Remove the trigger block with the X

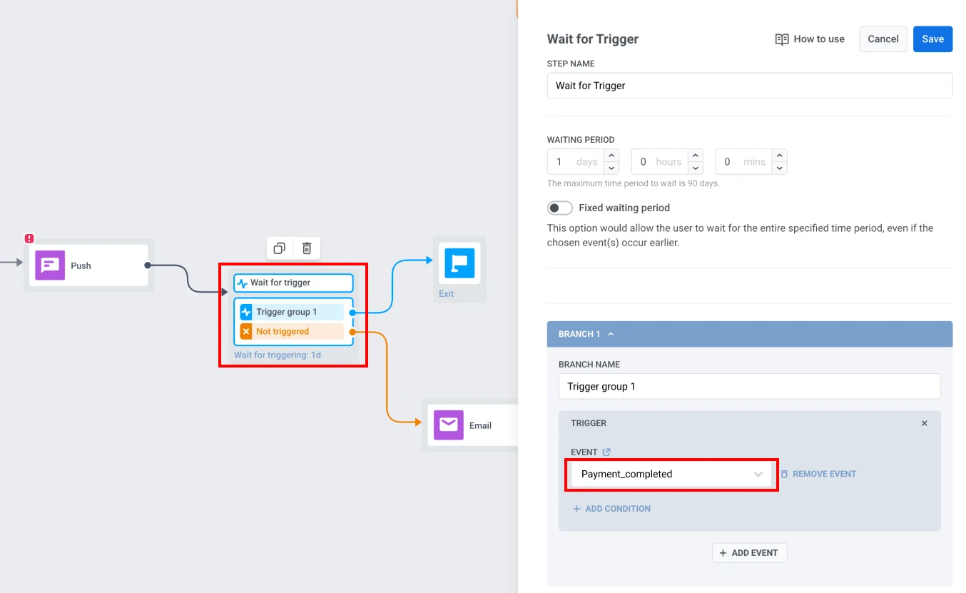(924, 422)
